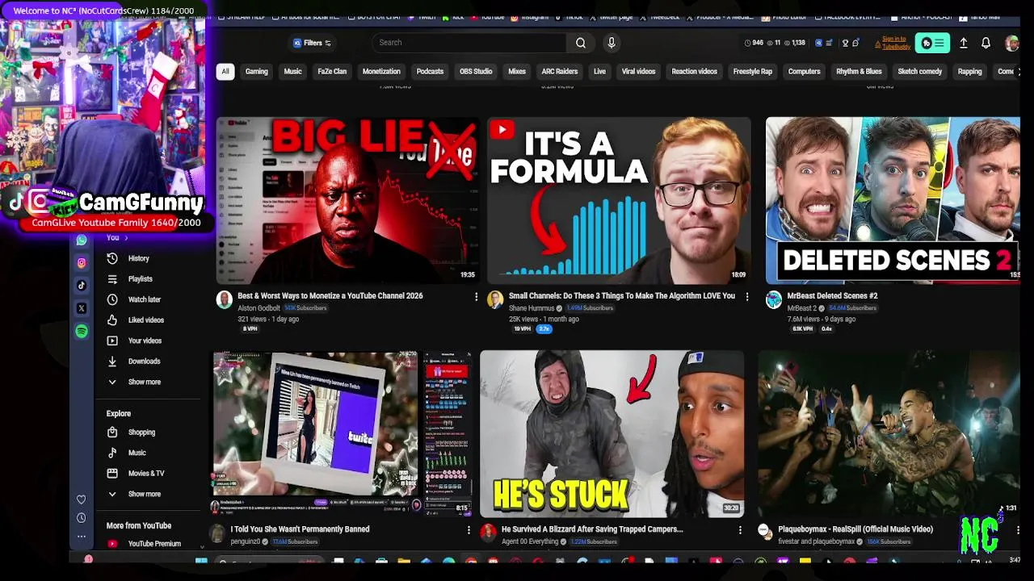
Task: Click the search magnifier button
Action: point(580,43)
